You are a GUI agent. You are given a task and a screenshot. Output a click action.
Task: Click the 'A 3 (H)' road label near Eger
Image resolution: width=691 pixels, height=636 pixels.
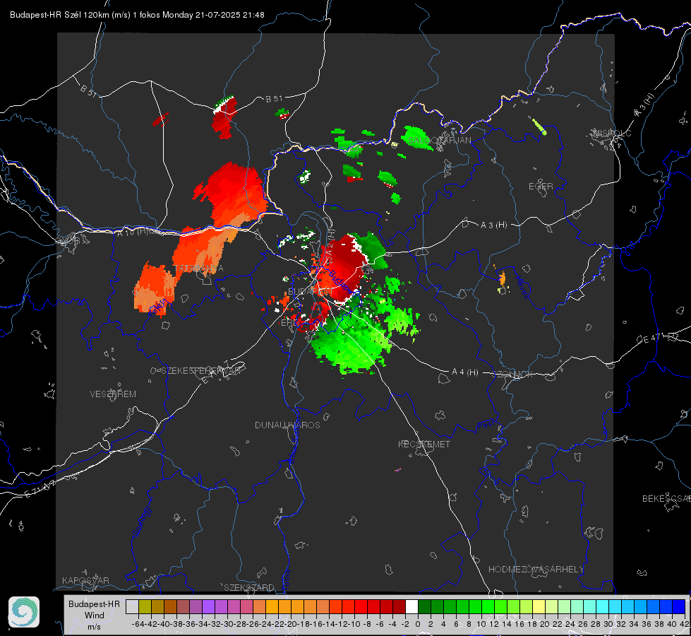tap(493, 225)
